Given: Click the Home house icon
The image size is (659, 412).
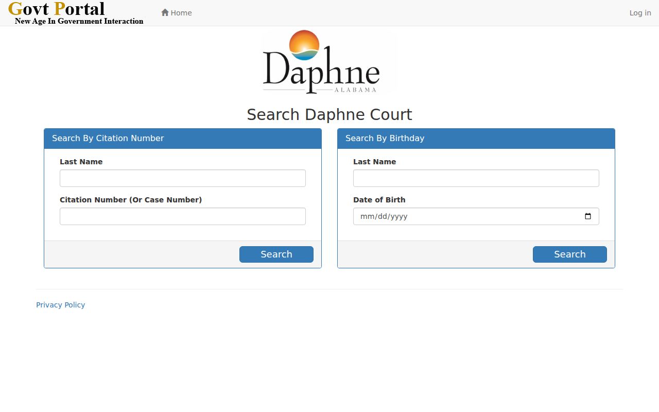Looking at the screenshot, I should pyautogui.click(x=165, y=12).
